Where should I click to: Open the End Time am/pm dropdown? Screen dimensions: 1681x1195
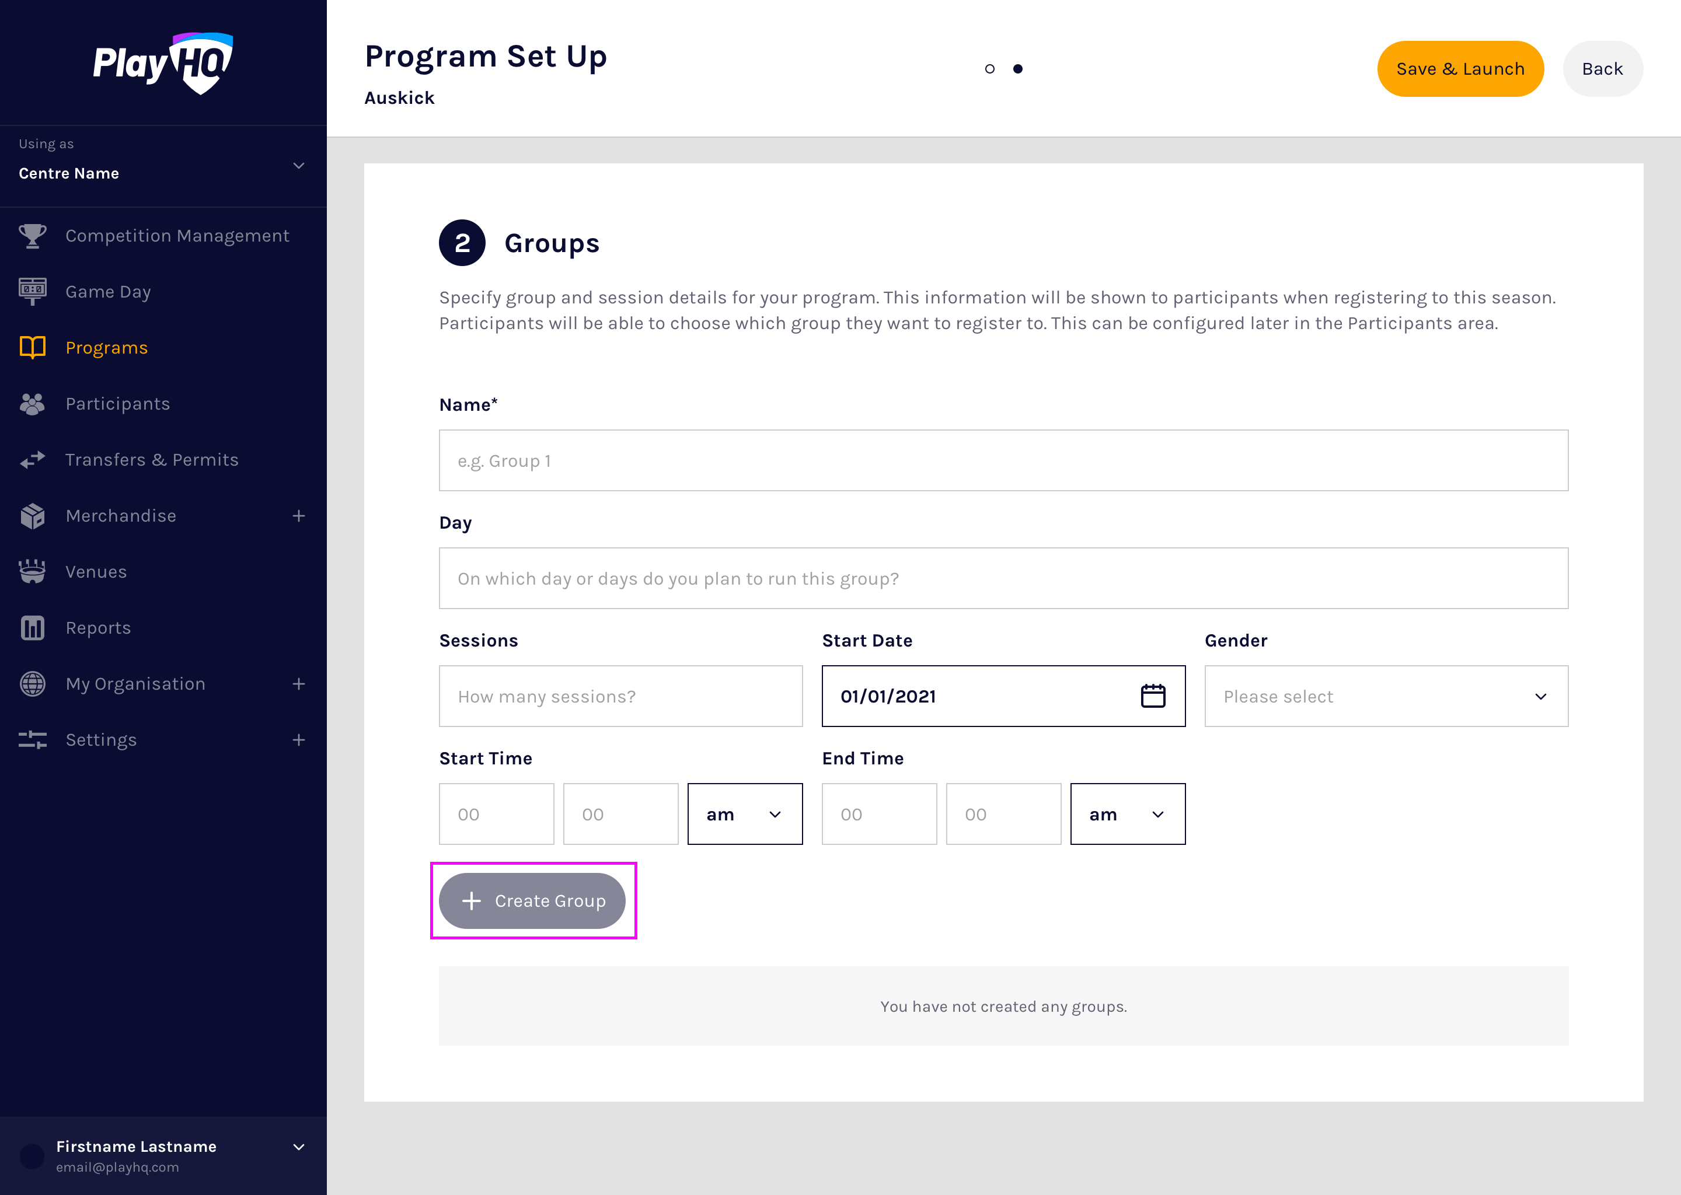(1128, 814)
